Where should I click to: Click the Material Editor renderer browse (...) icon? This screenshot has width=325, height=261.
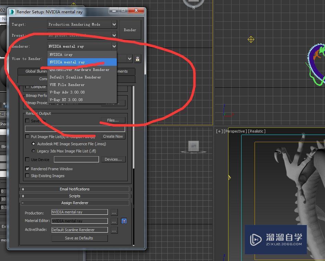(x=114, y=221)
